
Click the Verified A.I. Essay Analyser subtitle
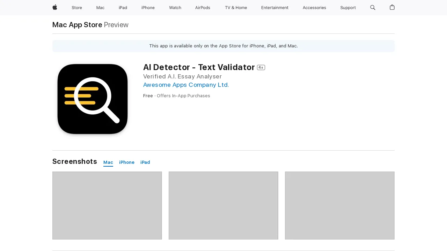click(x=182, y=76)
